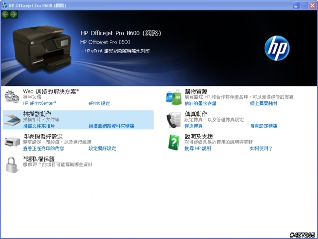
Task: Select the Web 連接的解決方案* heading
Action: pos(51,91)
